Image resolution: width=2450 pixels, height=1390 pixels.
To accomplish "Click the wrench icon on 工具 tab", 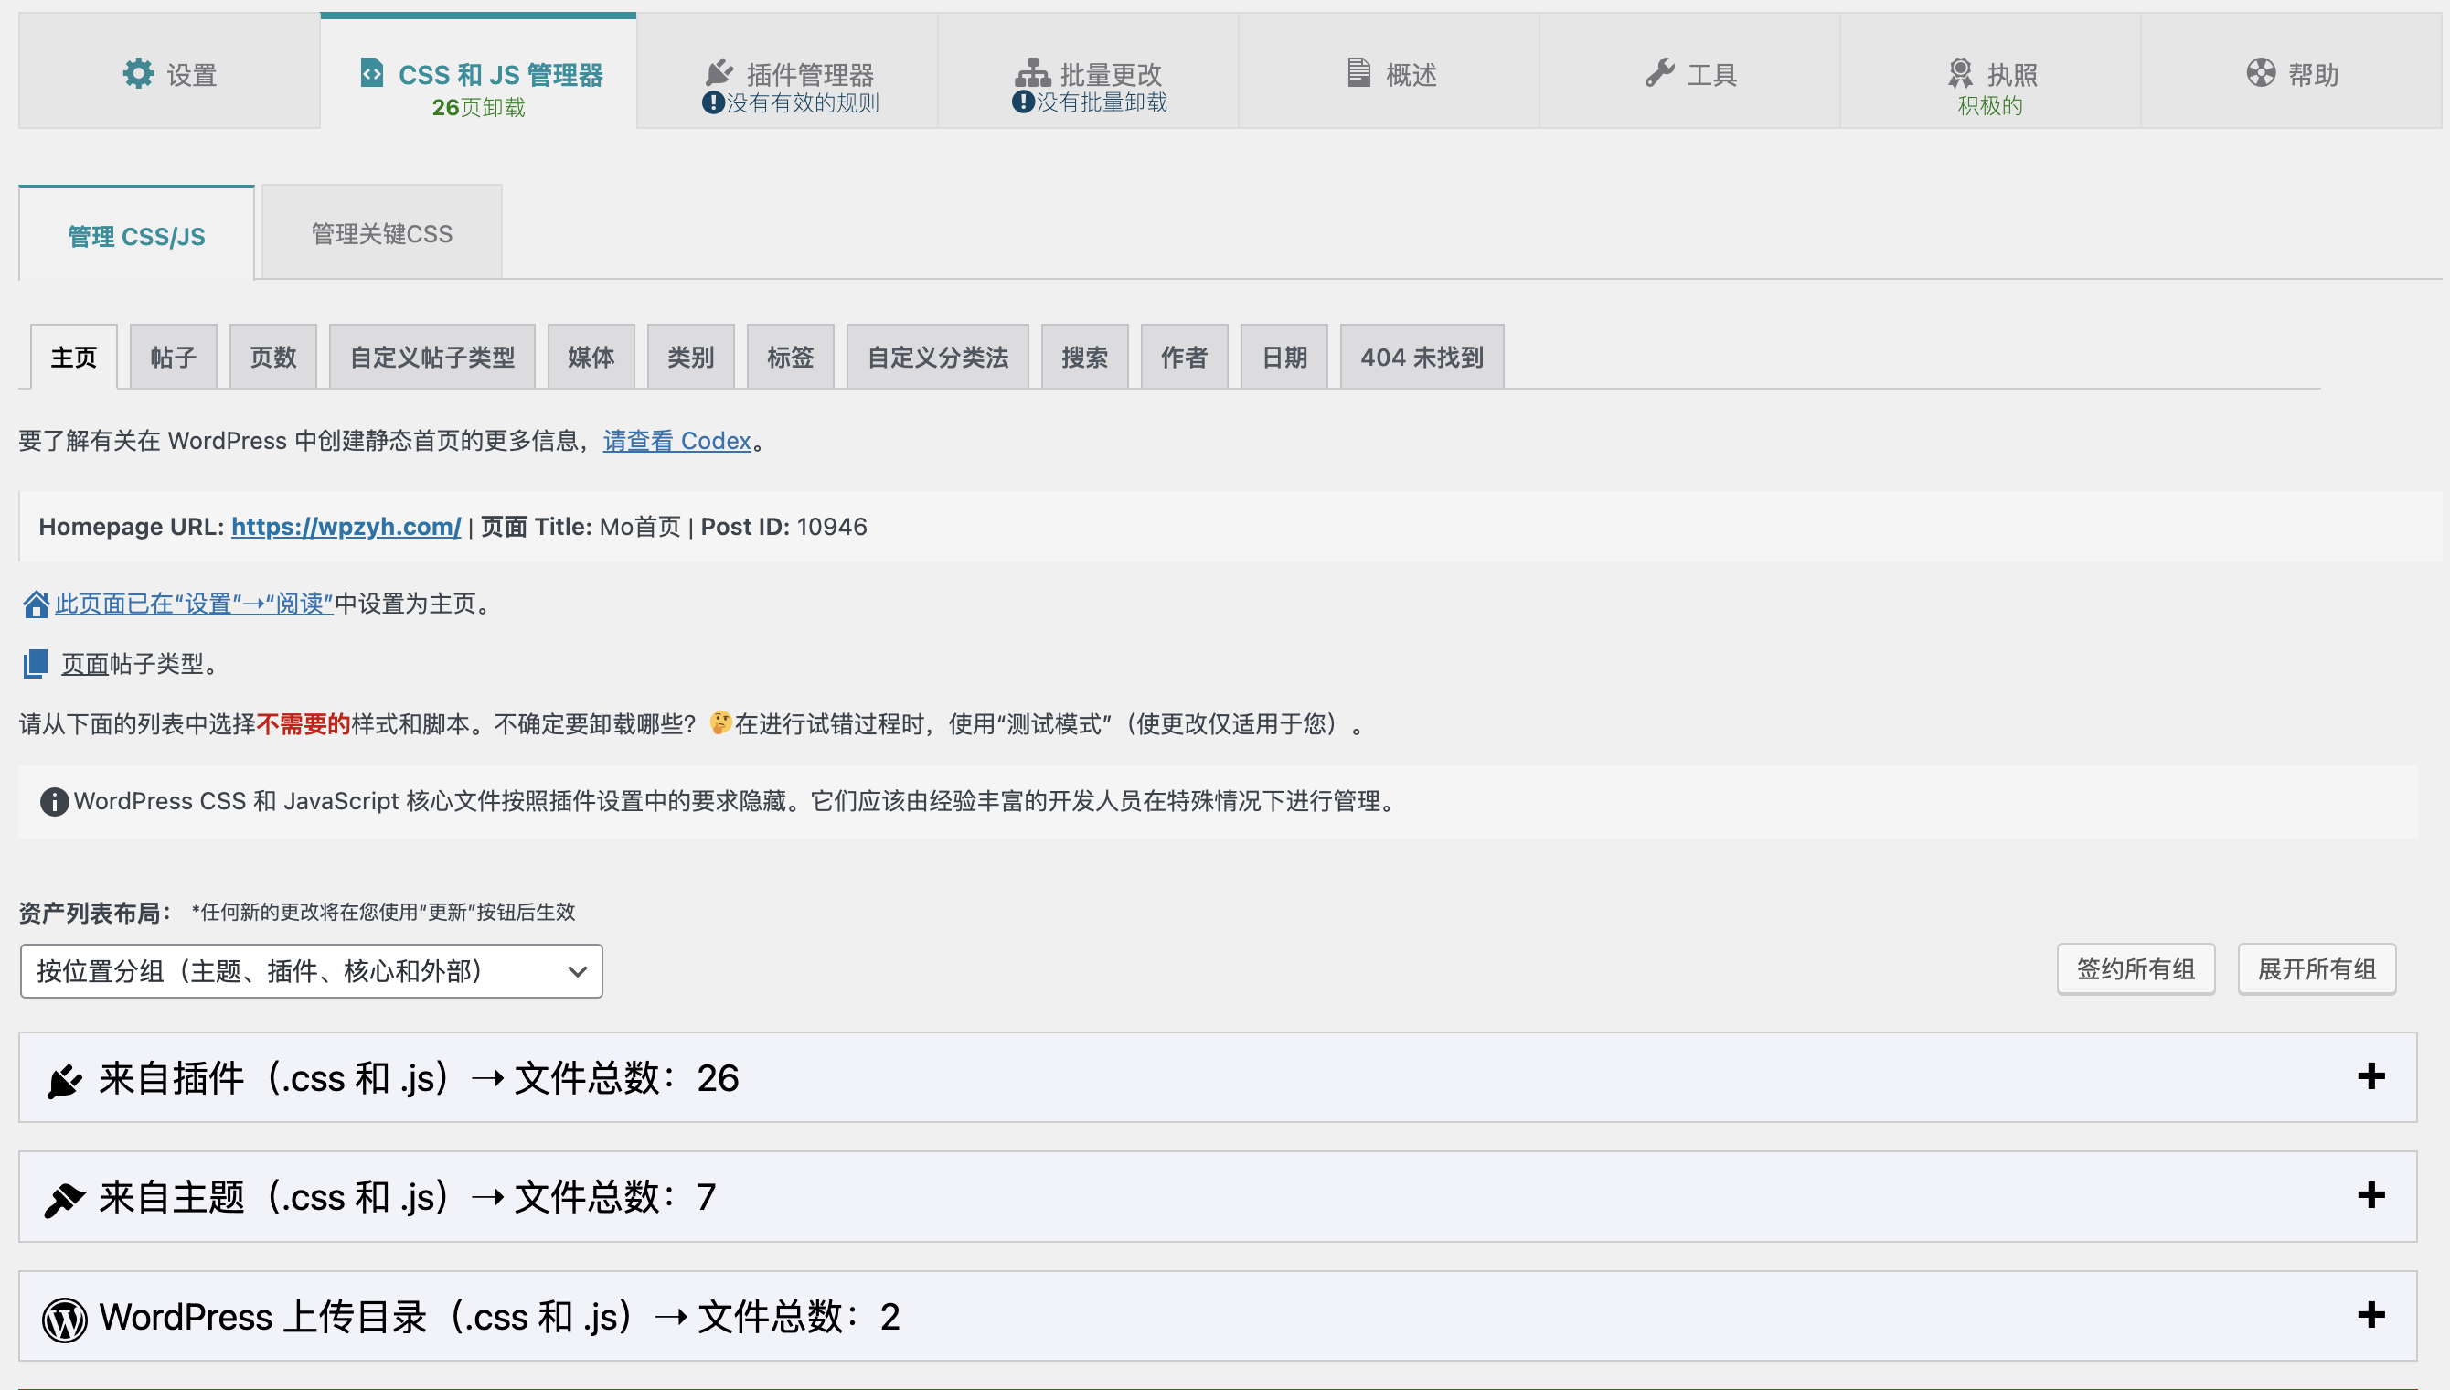I will click(1660, 73).
